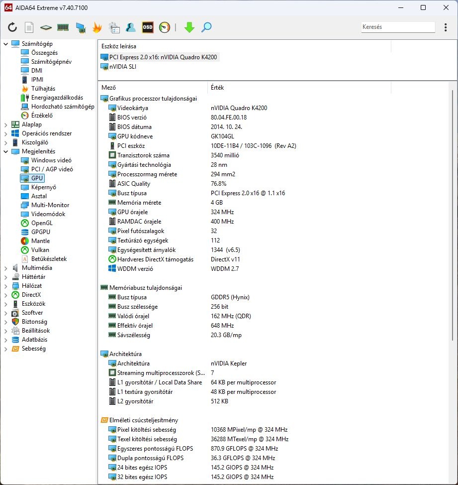The height and width of the screenshot is (485, 458).
Task: Collapse the Számítógép tree node
Action: (x=5, y=44)
